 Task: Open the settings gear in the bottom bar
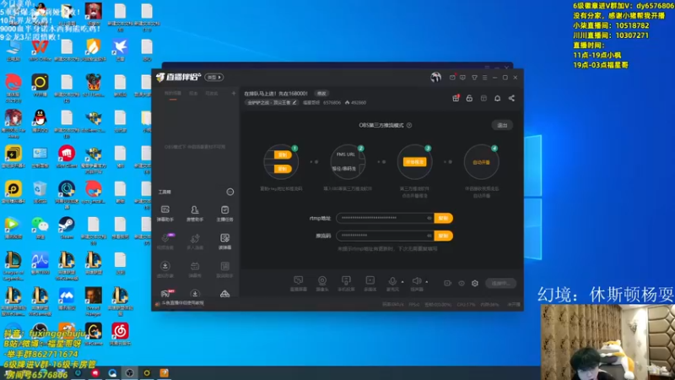(475, 284)
